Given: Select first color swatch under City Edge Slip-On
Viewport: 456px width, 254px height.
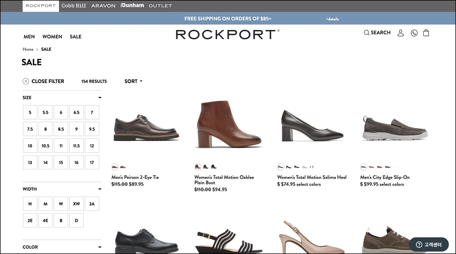Looking at the screenshot, I should (x=364, y=167).
